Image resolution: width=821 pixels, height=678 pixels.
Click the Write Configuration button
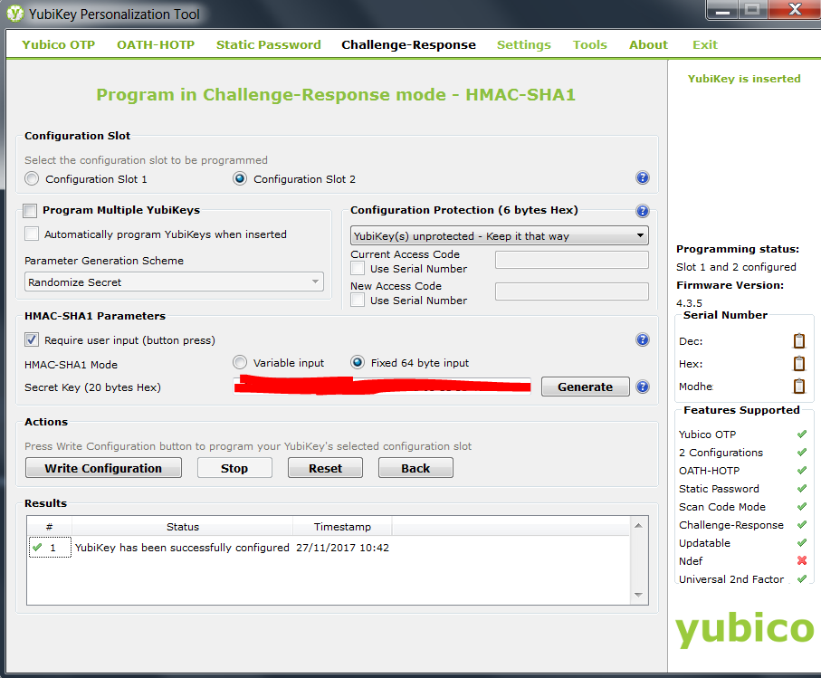pyautogui.click(x=103, y=468)
